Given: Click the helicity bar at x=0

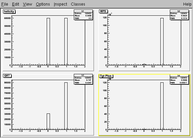Looking at the screenshot, I should (48, 42).
